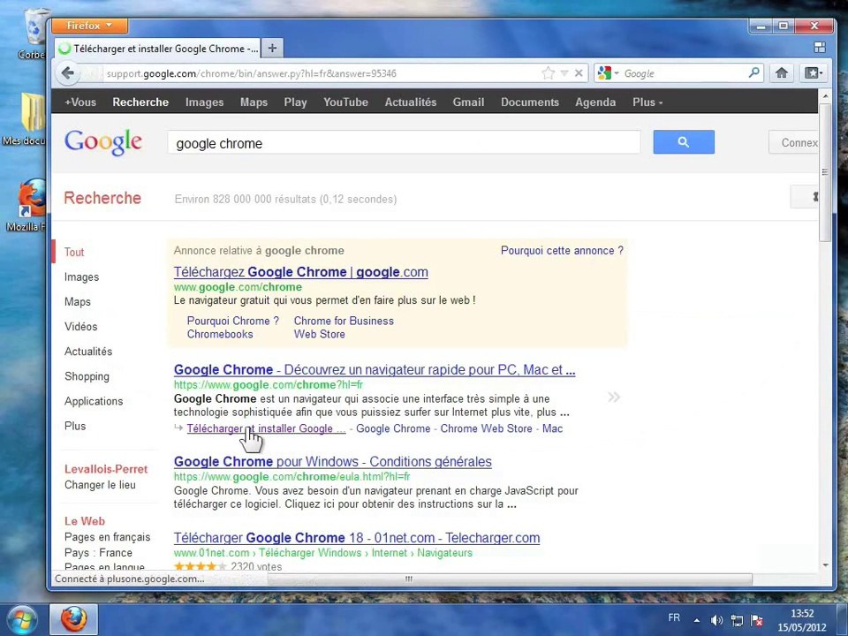Open the Mozilla Firefox desktop shortcut
Viewport: 848px width, 636px height.
coord(30,206)
